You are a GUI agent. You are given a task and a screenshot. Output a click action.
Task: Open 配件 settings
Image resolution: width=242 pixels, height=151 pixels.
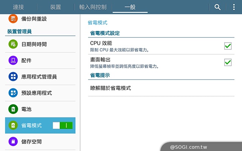pos(40,60)
